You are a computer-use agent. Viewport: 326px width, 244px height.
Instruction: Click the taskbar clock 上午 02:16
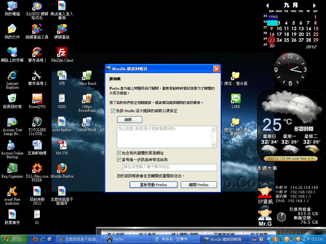[x=312, y=239]
